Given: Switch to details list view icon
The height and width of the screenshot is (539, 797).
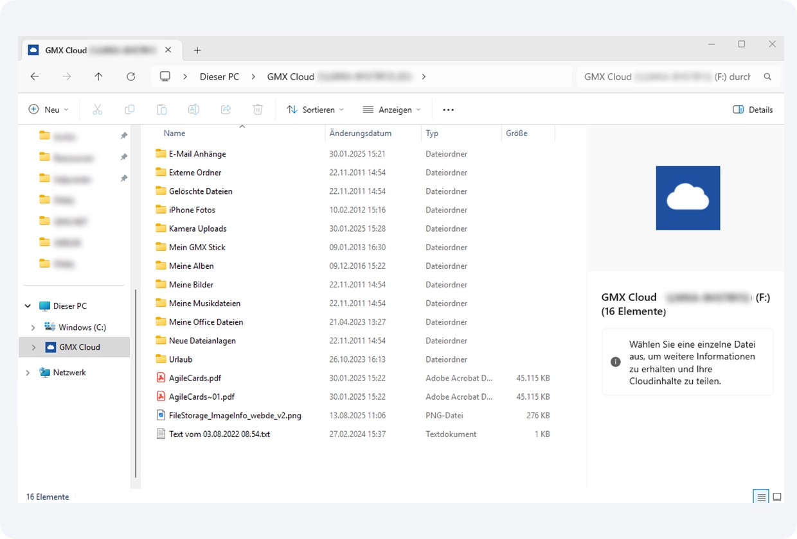Looking at the screenshot, I should tap(761, 497).
